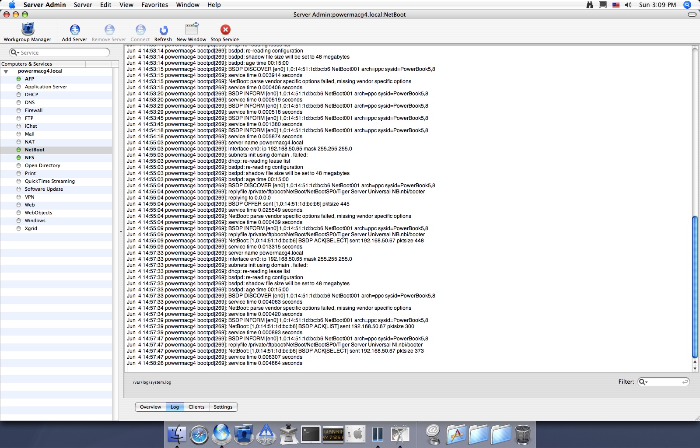Launch Safari from the Dock

199,434
